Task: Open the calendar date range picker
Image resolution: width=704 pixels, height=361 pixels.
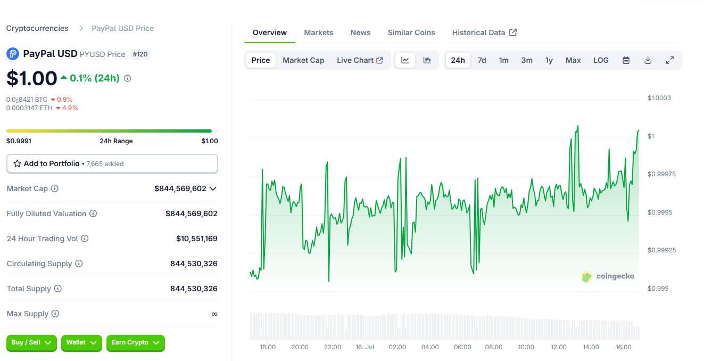Action: [x=626, y=60]
